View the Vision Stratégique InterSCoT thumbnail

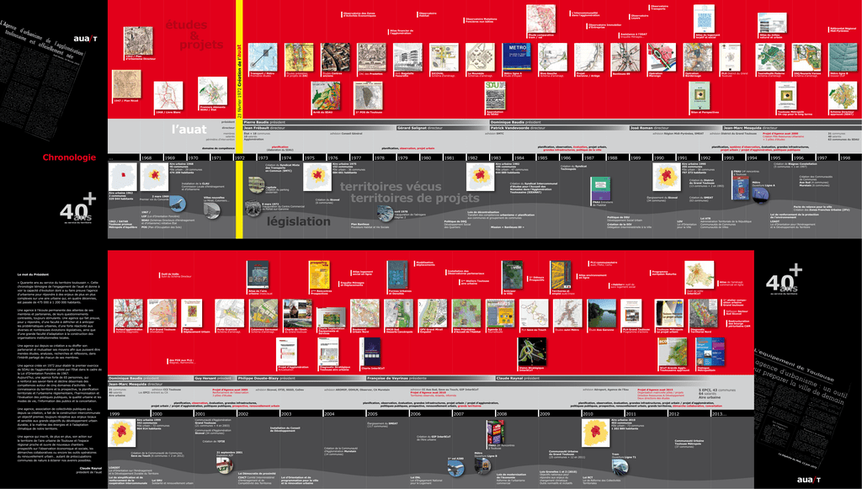(532, 352)
